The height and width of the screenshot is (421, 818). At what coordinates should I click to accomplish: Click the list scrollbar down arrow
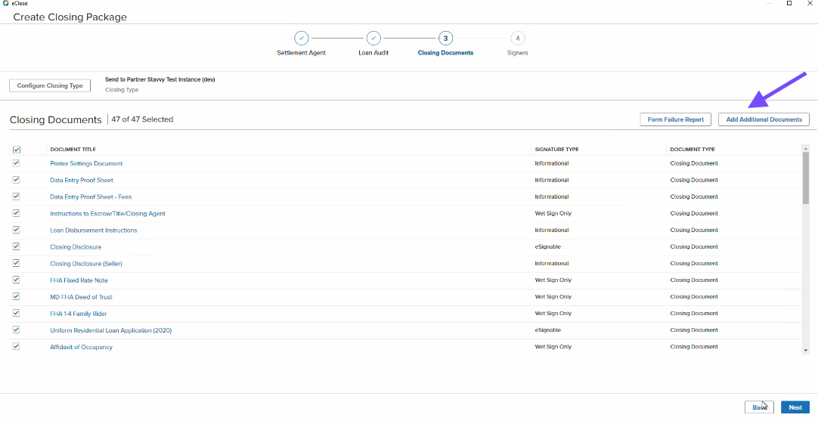[x=805, y=351]
